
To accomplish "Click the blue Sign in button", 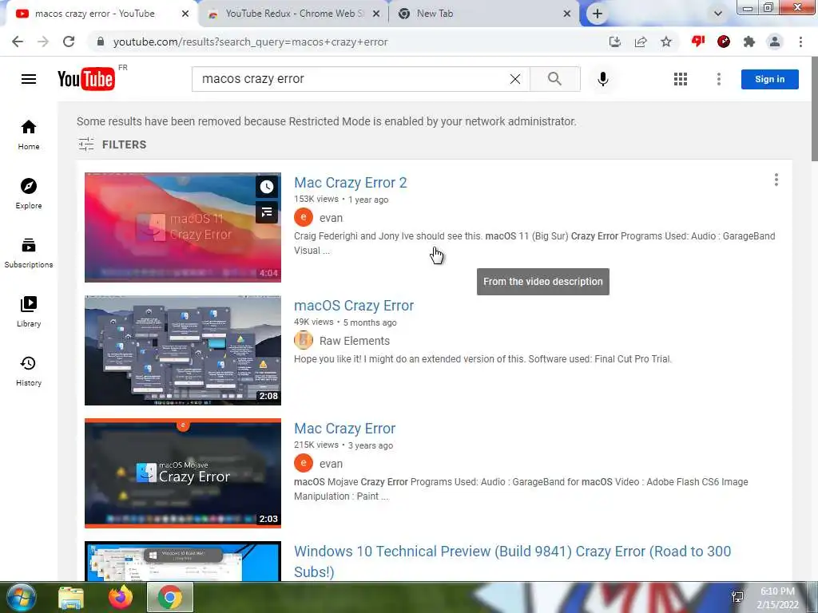I will 769,79.
